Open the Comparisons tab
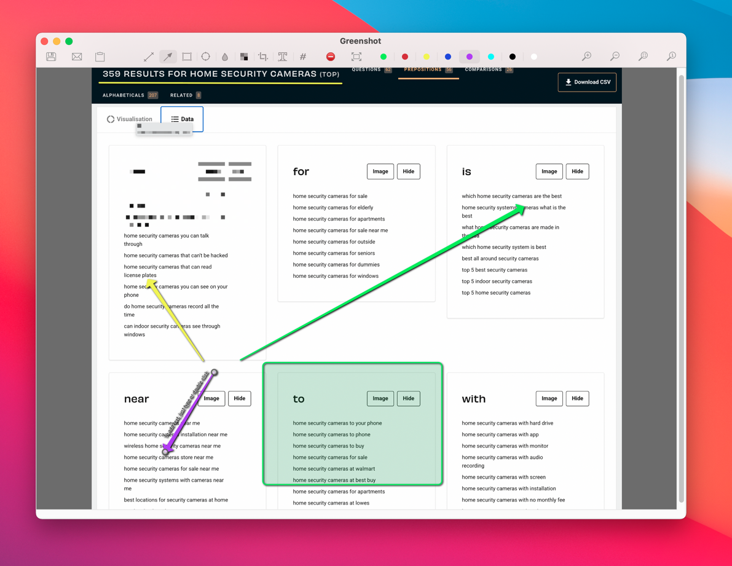The height and width of the screenshot is (566, 732). [489, 70]
